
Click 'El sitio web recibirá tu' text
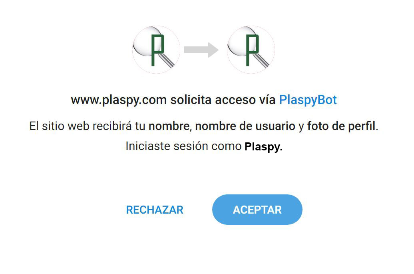click(x=88, y=126)
